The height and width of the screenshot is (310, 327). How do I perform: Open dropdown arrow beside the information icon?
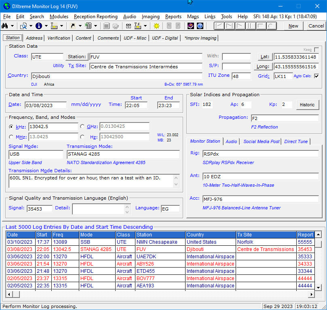46,26
